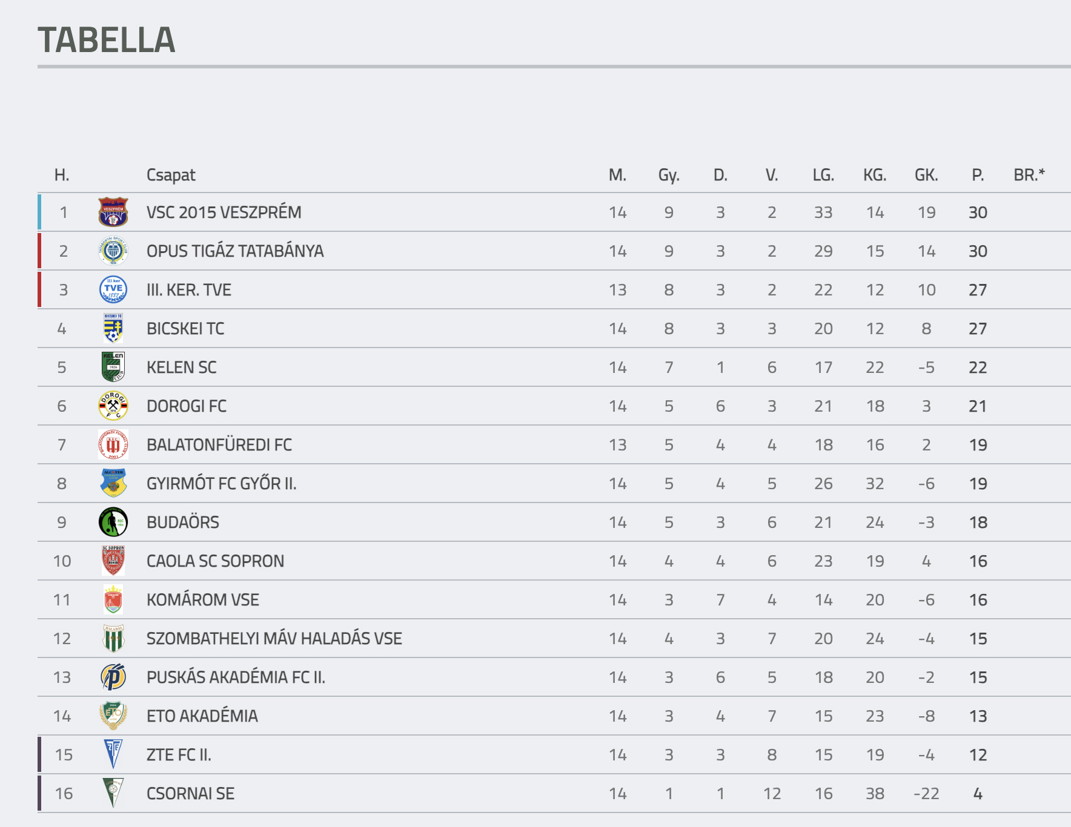The image size is (1071, 827).
Task: Click the Opus Tigáz Tatabánya team logo
Action: [x=113, y=251]
